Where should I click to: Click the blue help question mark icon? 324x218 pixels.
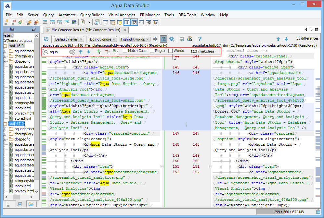coord(200,39)
